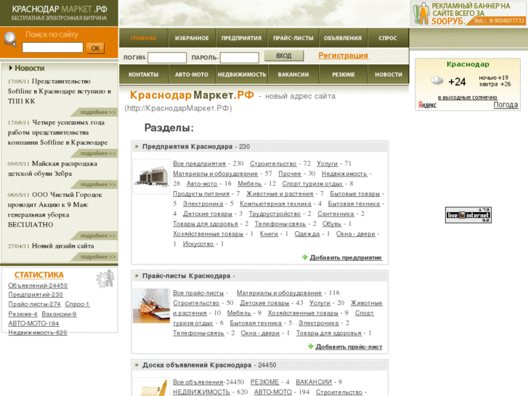Open the LiveInternet counter badge
528x396 pixels.
coord(468,215)
